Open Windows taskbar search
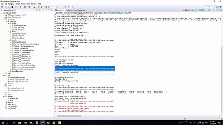The height and width of the screenshot is (125, 223). click(x=8, y=123)
